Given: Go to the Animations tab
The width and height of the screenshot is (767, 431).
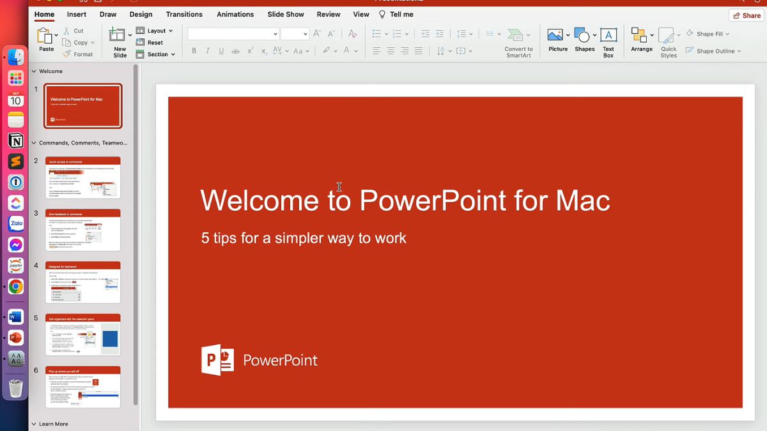Looking at the screenshot, I should click(236, 14).
